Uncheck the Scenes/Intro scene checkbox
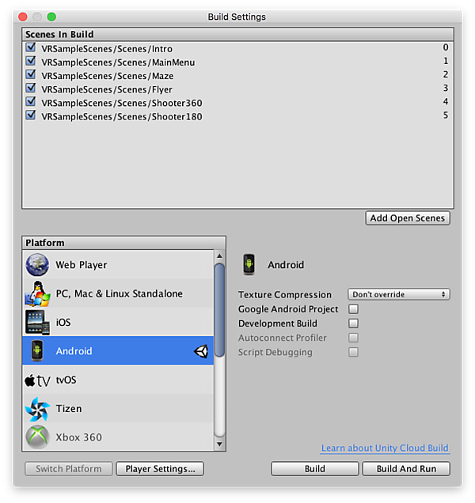Screen dimensions: 475x503 point(31,47)
